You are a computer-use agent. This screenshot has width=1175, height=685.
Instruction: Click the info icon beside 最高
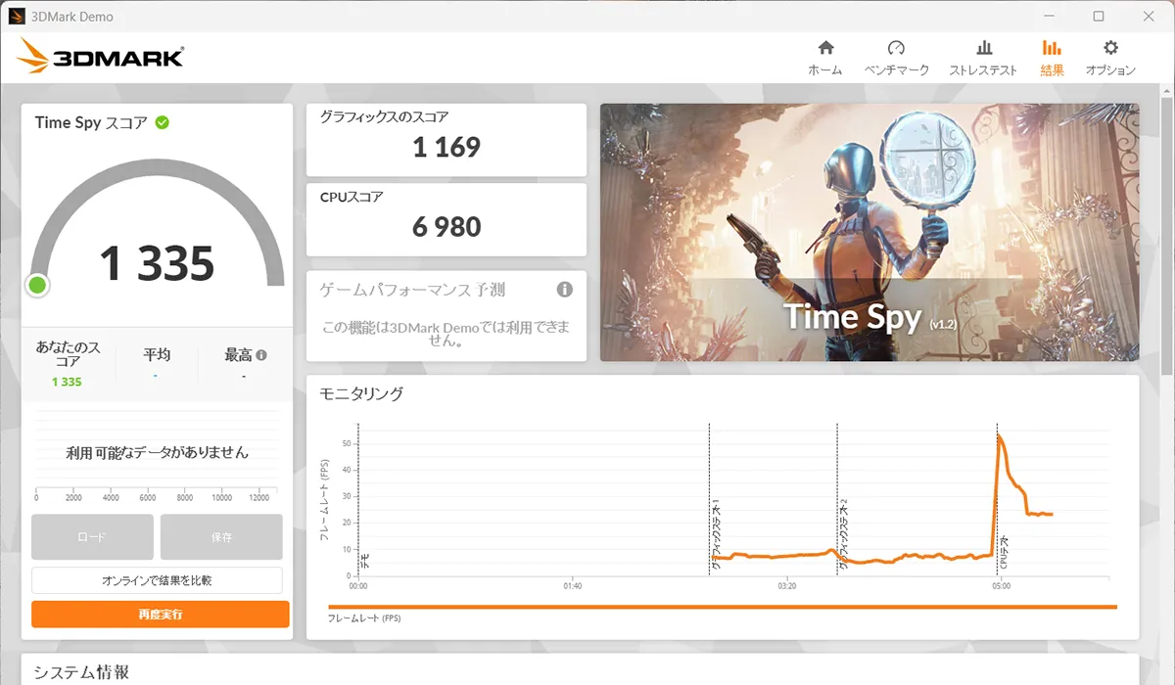click(261, 355)
